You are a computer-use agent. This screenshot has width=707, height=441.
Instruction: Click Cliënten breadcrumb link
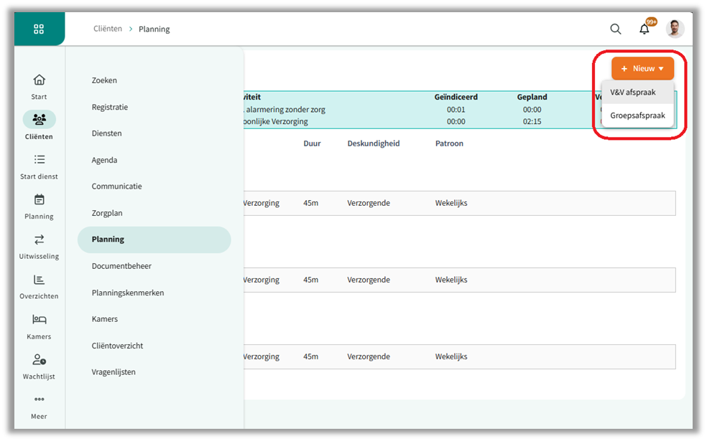pos(108,29)
